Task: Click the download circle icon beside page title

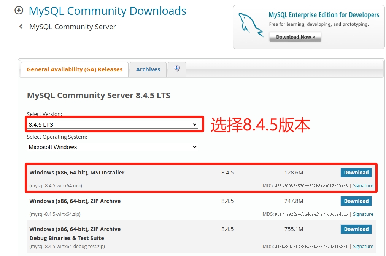Action: coord(19,11)
